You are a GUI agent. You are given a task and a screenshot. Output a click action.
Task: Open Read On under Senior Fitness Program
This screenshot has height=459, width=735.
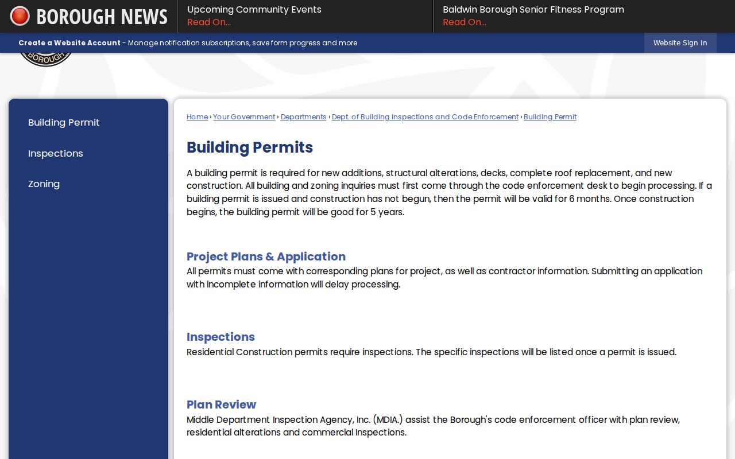[465, 22]
